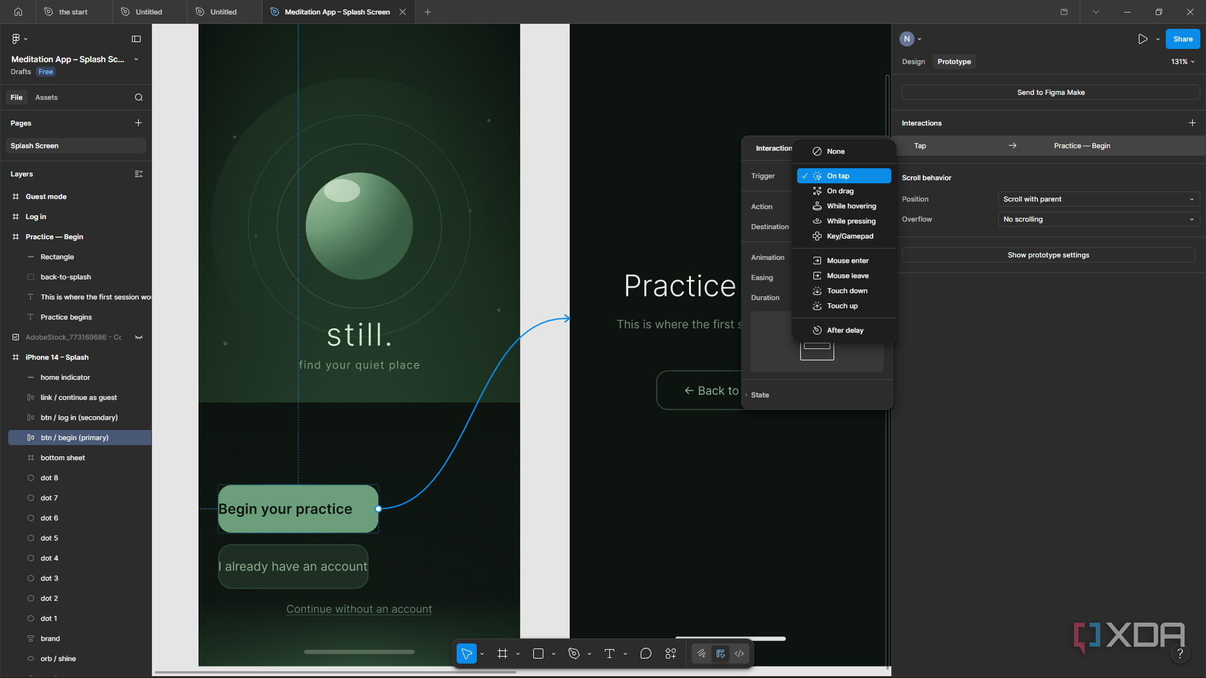Toggle visibility of AdobeStock_773169686 layer
1206x678 pixels.
click(x=139, y=337)
